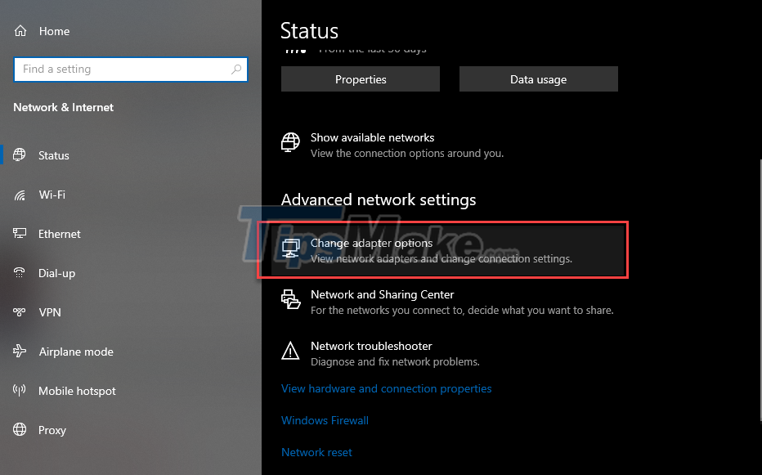The height and width of the screenshot is (475, 762).
Task: Click the "Status" page title
Action: [x=309, y=30]
